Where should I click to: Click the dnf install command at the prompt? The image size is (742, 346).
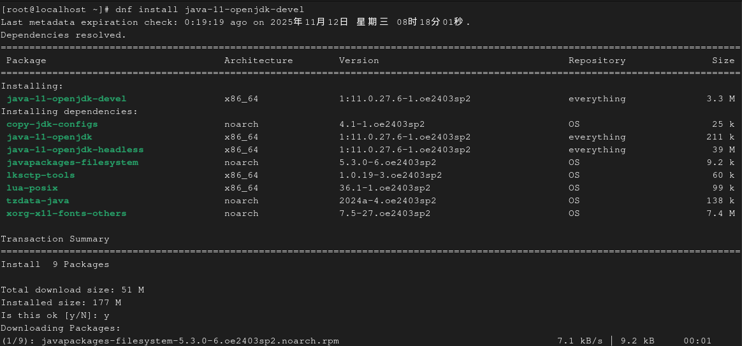[x=210, y=10]
